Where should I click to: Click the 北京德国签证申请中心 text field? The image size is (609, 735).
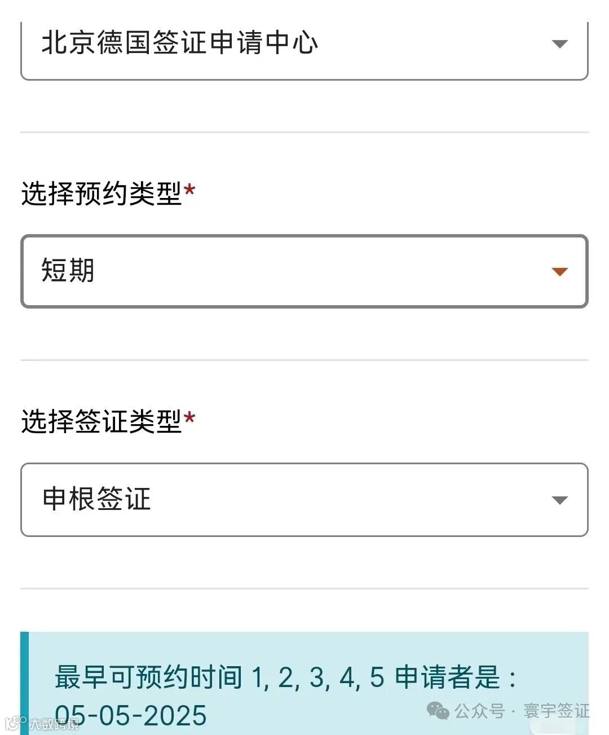pyautogui.click(x=180, y=43)
